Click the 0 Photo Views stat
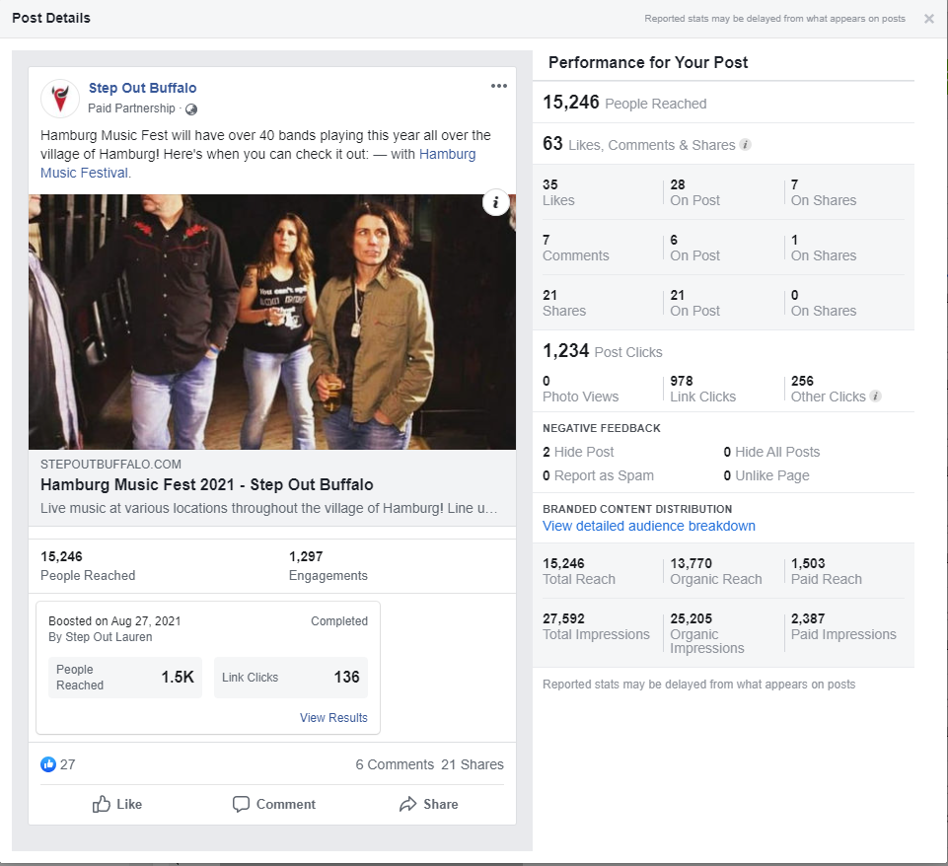This screenshot has width=948, height=866. (x=580, y=389)
